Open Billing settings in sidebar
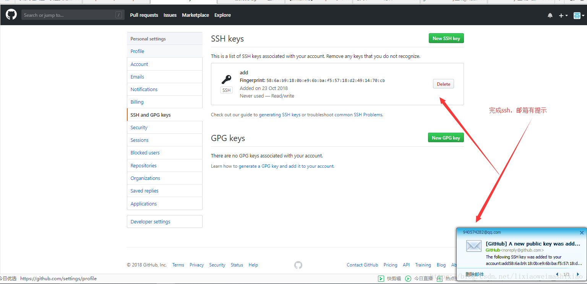The image size is (587, 284). (x=165, y=102)
